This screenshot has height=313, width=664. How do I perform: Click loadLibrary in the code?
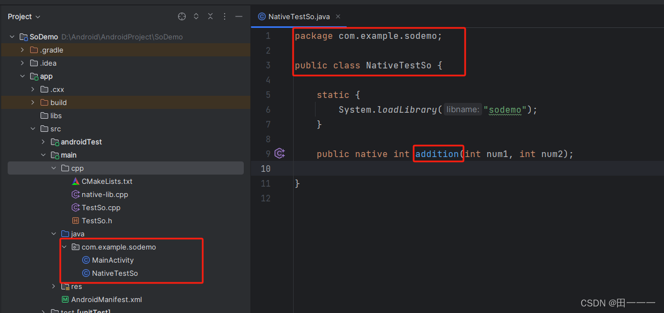(407, 109)
